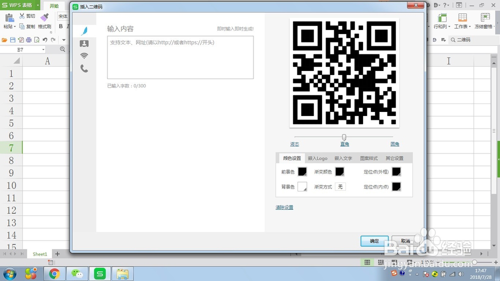Switch to the 嵌入Logo tab

pos(317,158)
